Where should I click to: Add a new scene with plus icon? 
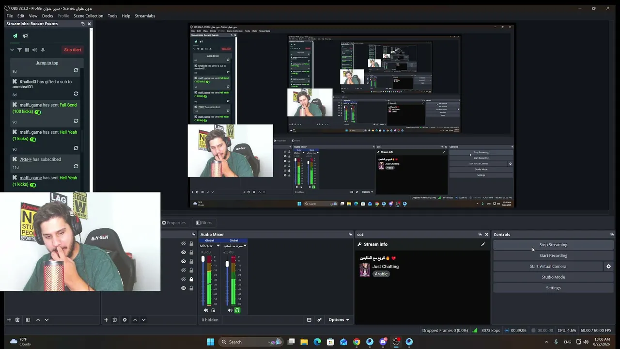(x=9, y=320)
